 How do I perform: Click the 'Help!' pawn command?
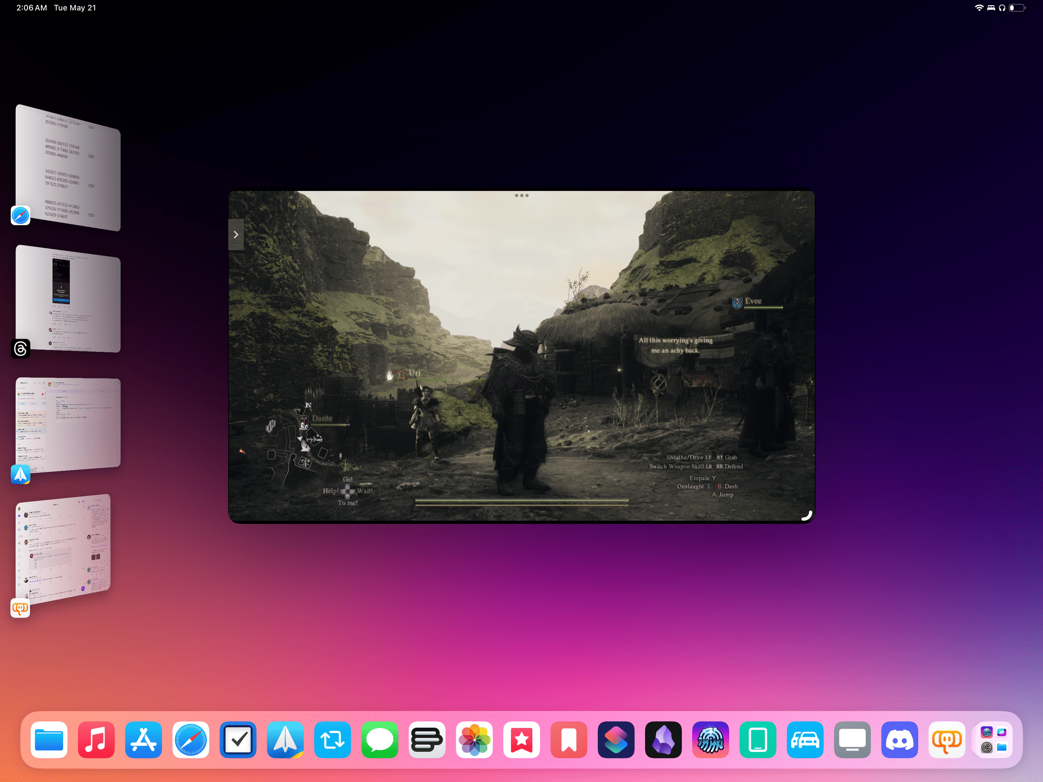(x=331, y=491)
